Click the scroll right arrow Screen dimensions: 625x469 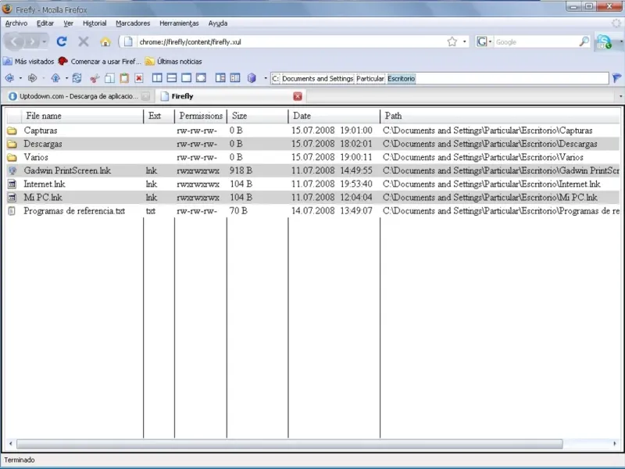pos(614,443)
